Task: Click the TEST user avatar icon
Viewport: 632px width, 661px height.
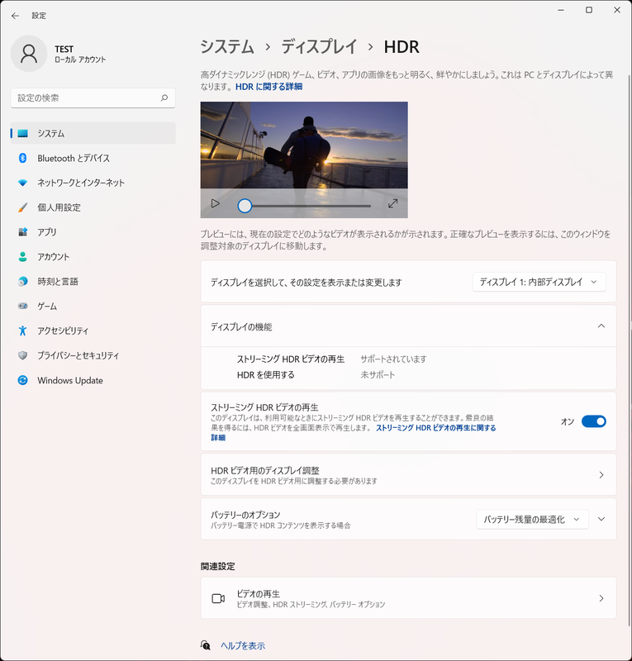Action: (x=29, y=54)
